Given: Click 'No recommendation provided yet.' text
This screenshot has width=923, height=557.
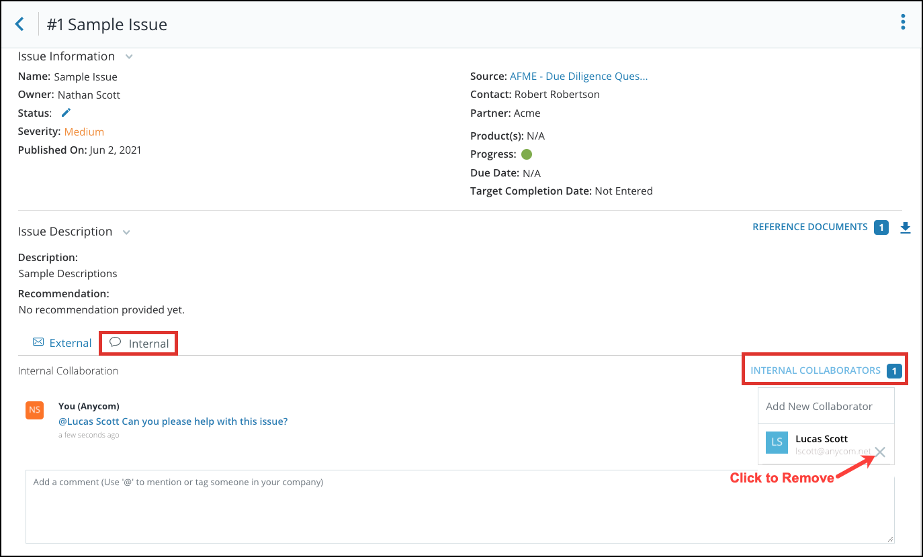Looking at the screenshot, I should pyautogui.click(x=101, y=310).
